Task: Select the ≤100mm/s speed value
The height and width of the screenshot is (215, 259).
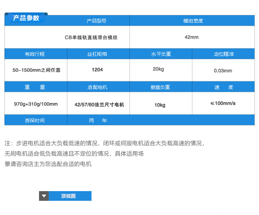Action: point(223,103)
